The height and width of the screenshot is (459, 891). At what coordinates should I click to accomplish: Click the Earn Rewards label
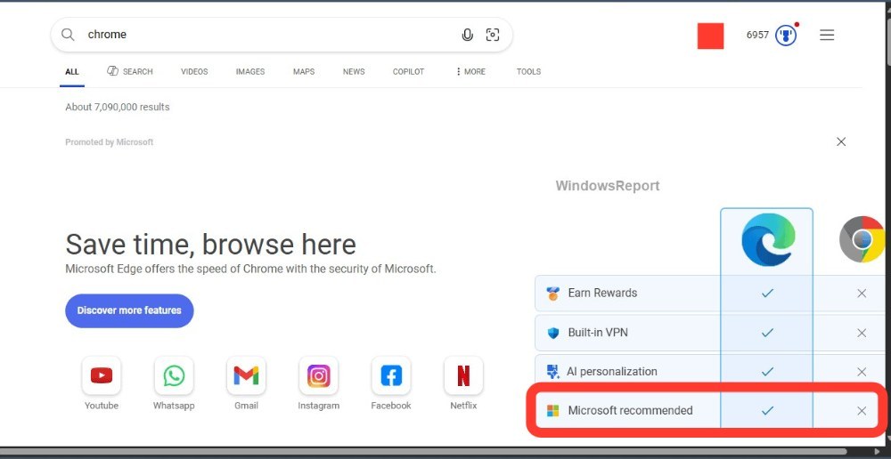(x=602, y=294)
